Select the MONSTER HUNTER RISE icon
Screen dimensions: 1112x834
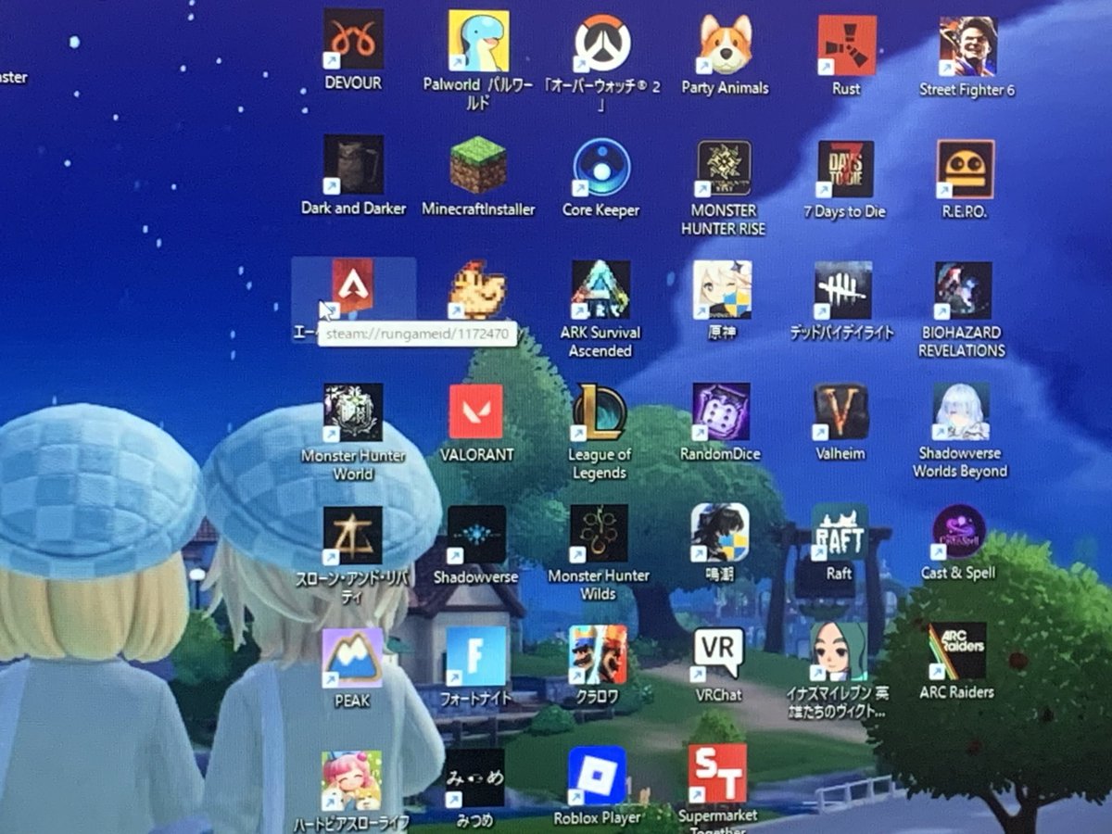click(x=724, y=169)
